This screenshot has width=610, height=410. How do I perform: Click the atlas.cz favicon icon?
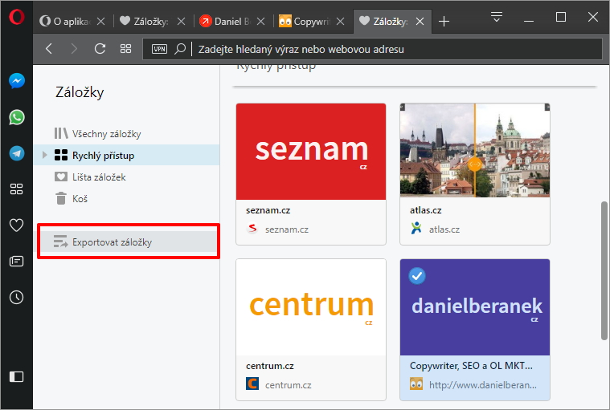coord(416,229)
